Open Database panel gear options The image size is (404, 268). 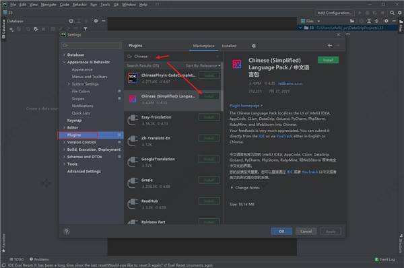pos(96,21)
